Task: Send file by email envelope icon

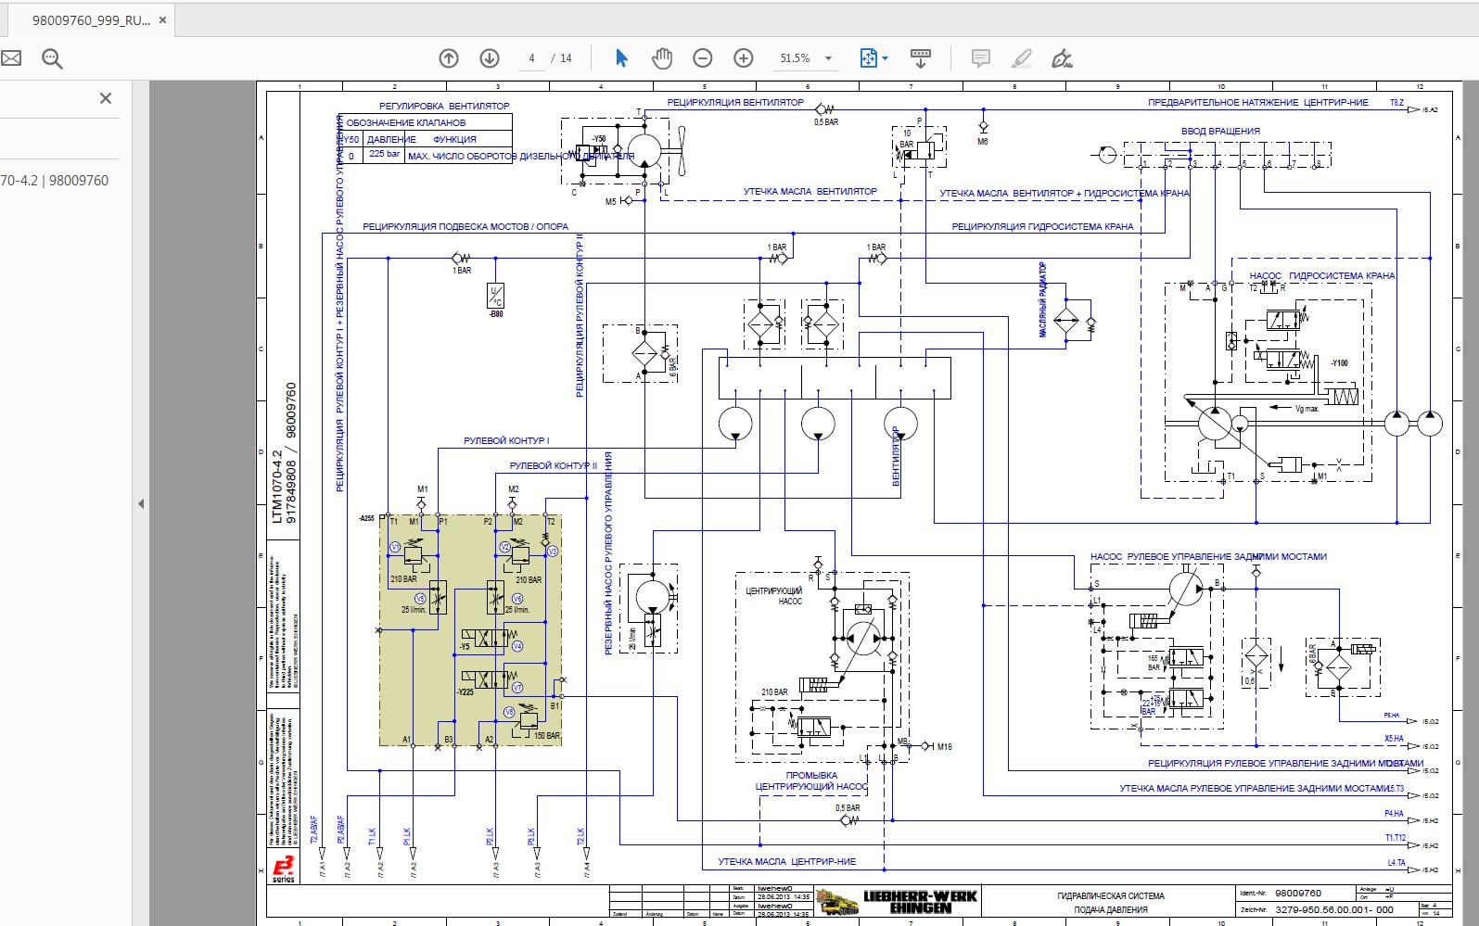Action: click(11, 59)
